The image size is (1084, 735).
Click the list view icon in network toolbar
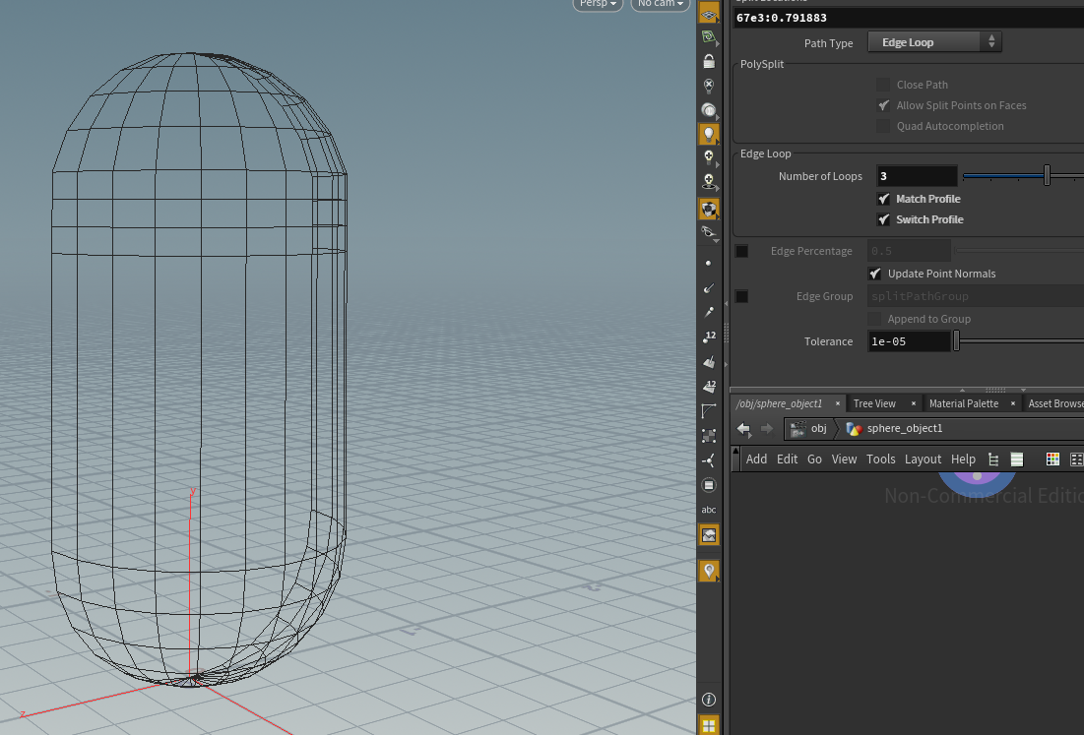(1017, 459)
